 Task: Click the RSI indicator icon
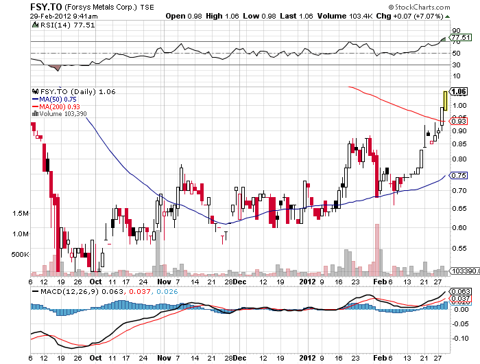click(35, 25)
